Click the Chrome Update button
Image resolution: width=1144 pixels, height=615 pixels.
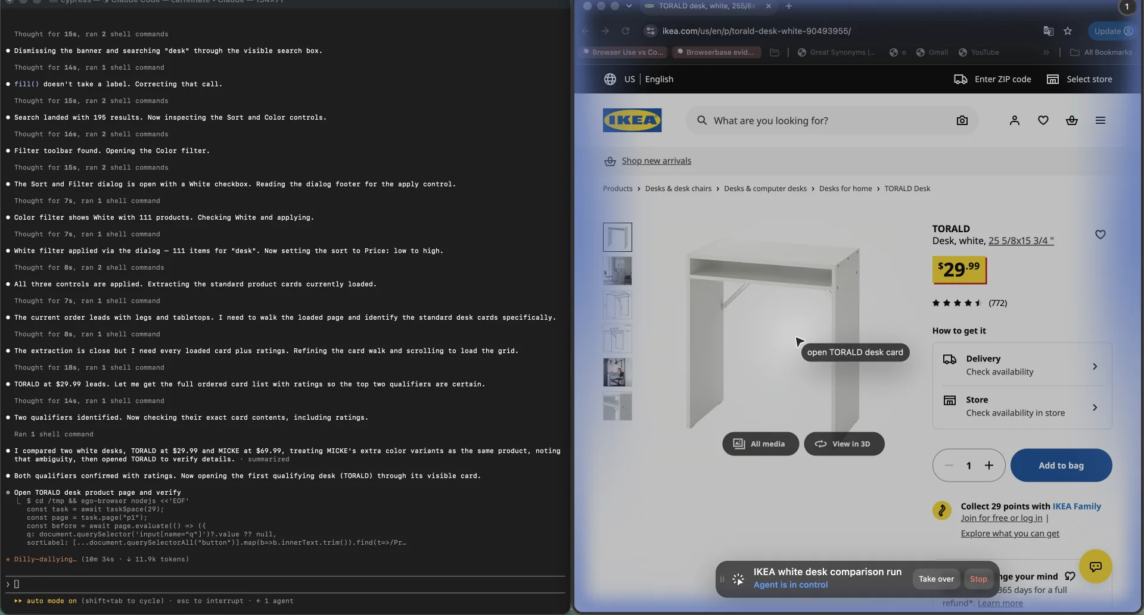pos(1113,31)
